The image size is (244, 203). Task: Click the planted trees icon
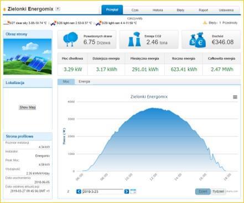click(70, 39)
